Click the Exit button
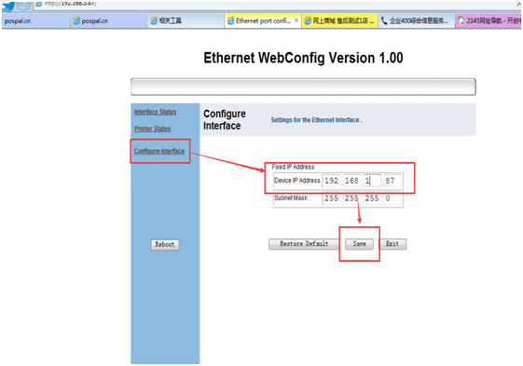523x366 pixels. (x=392, y=244)
